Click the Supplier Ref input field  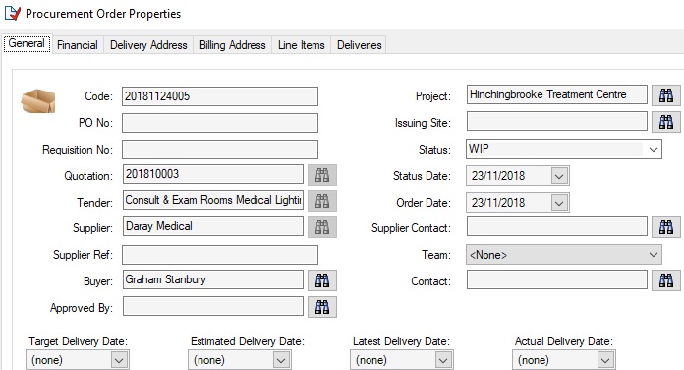point(220,255)
